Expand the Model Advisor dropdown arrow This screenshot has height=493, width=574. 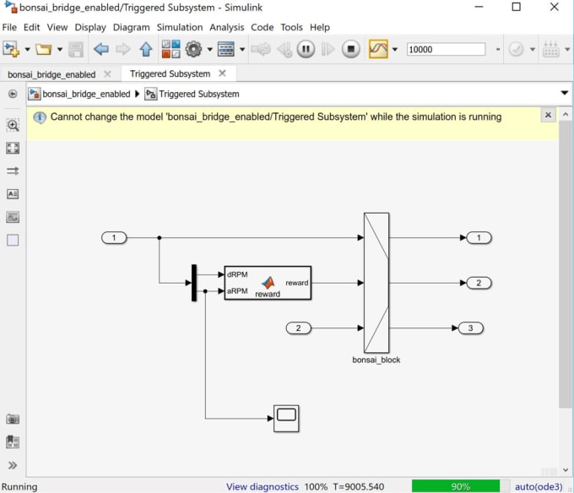[x=533, y=49]
